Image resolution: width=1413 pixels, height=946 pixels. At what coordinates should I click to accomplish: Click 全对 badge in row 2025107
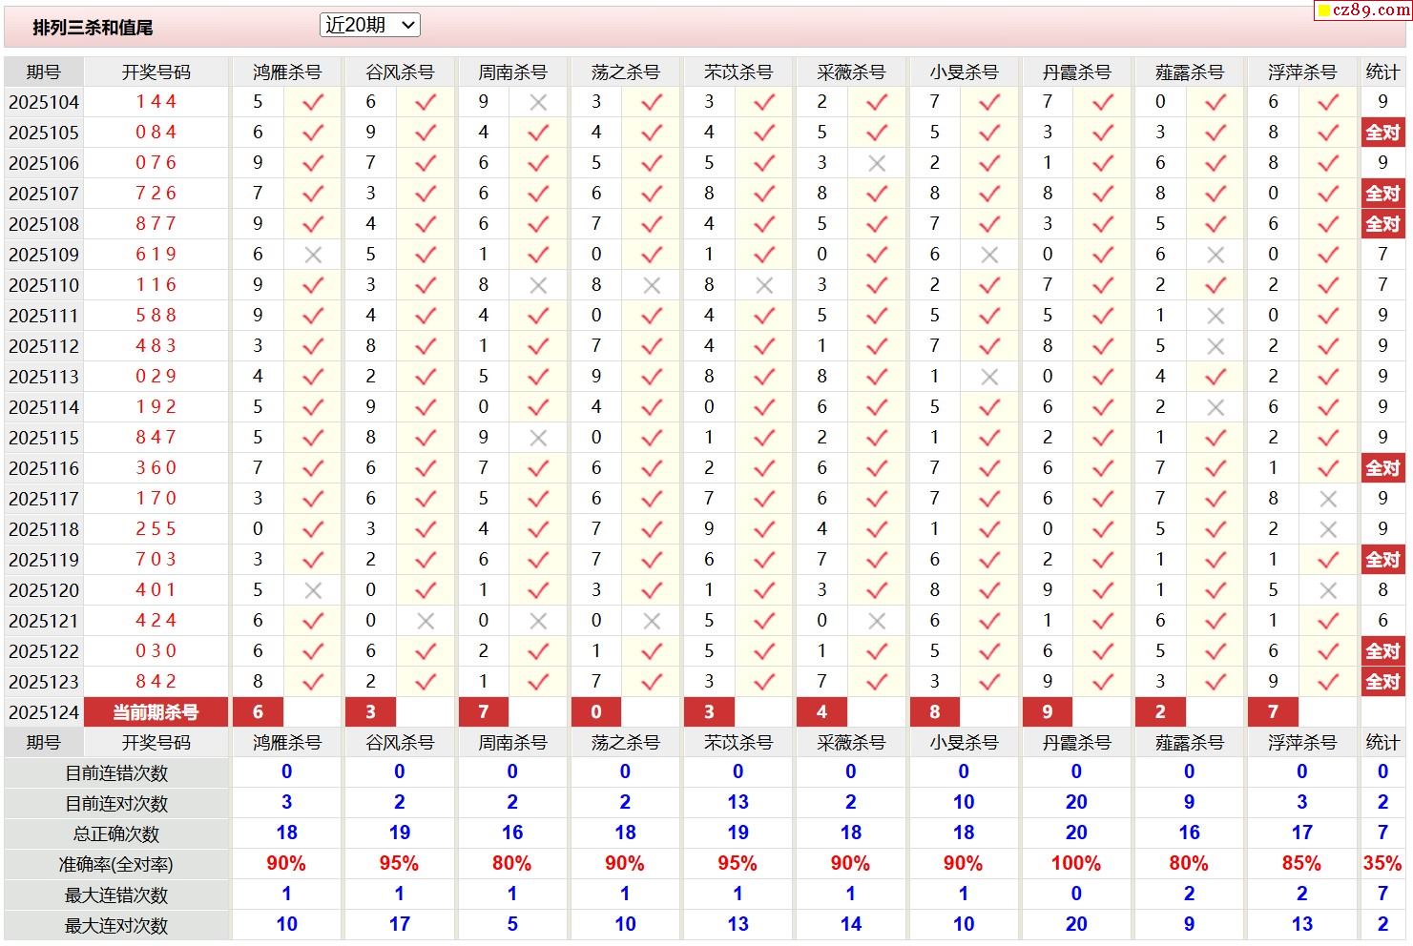click(x=1382, y=194)
